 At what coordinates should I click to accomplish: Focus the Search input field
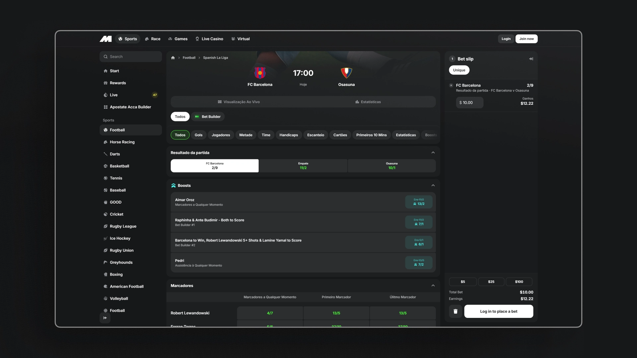tap(131, 57)
